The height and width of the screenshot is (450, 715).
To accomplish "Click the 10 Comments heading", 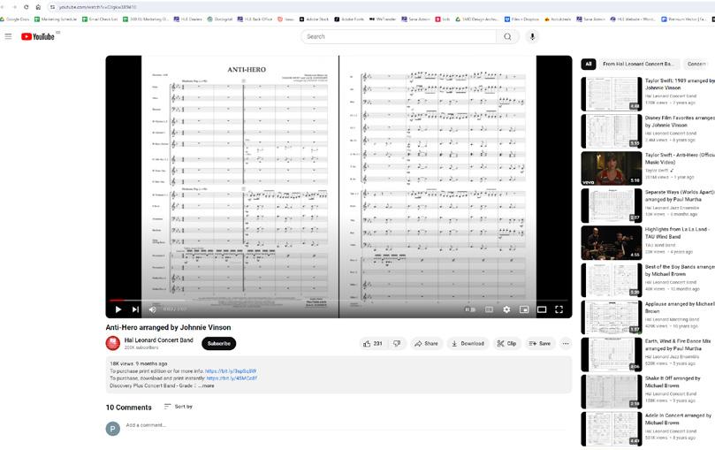I will pyautogui.click(x=128, y=408).
